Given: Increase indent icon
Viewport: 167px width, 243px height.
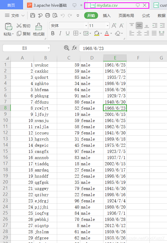Looking at the screenshot, I should [x=162, y=25].
